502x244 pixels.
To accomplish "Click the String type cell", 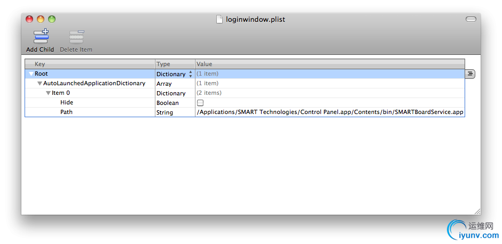I will click(x=175, y=112).
